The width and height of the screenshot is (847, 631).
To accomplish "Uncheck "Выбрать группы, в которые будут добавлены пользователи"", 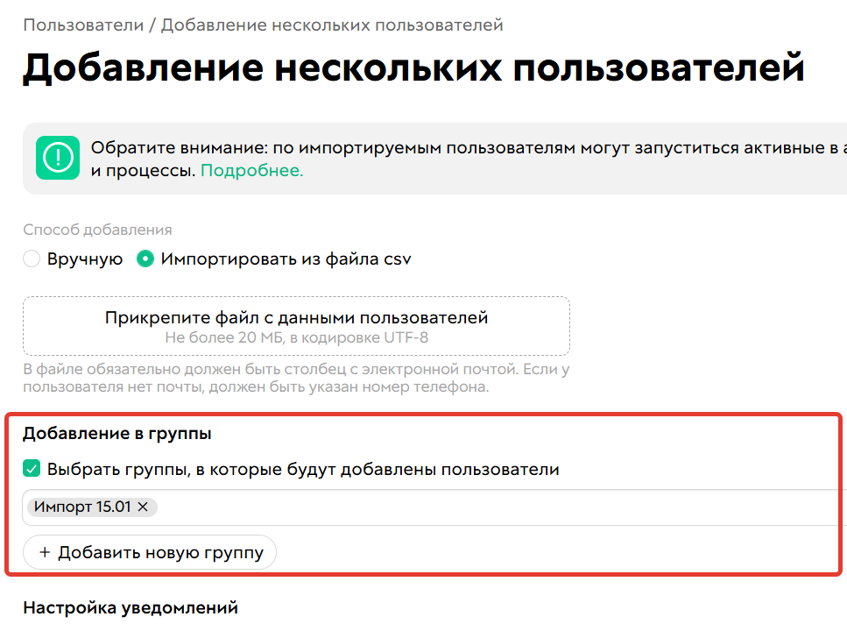I will pos(32,469).
